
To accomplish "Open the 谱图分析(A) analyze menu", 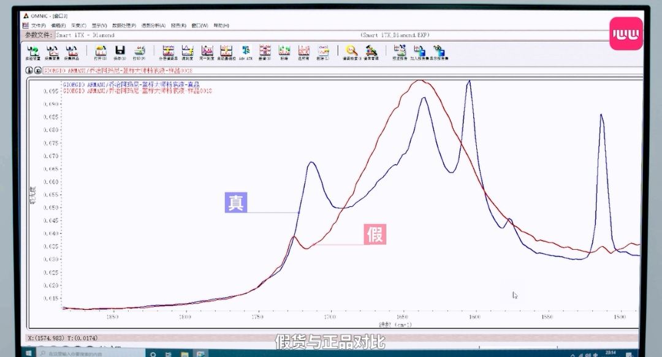I will pyautogui.click(x=153, y=26).
